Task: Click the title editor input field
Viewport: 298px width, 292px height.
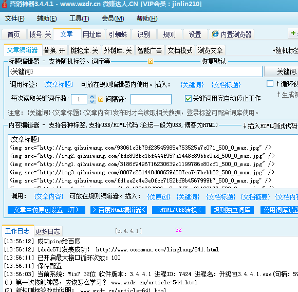Action: click(x=135, y=71)
